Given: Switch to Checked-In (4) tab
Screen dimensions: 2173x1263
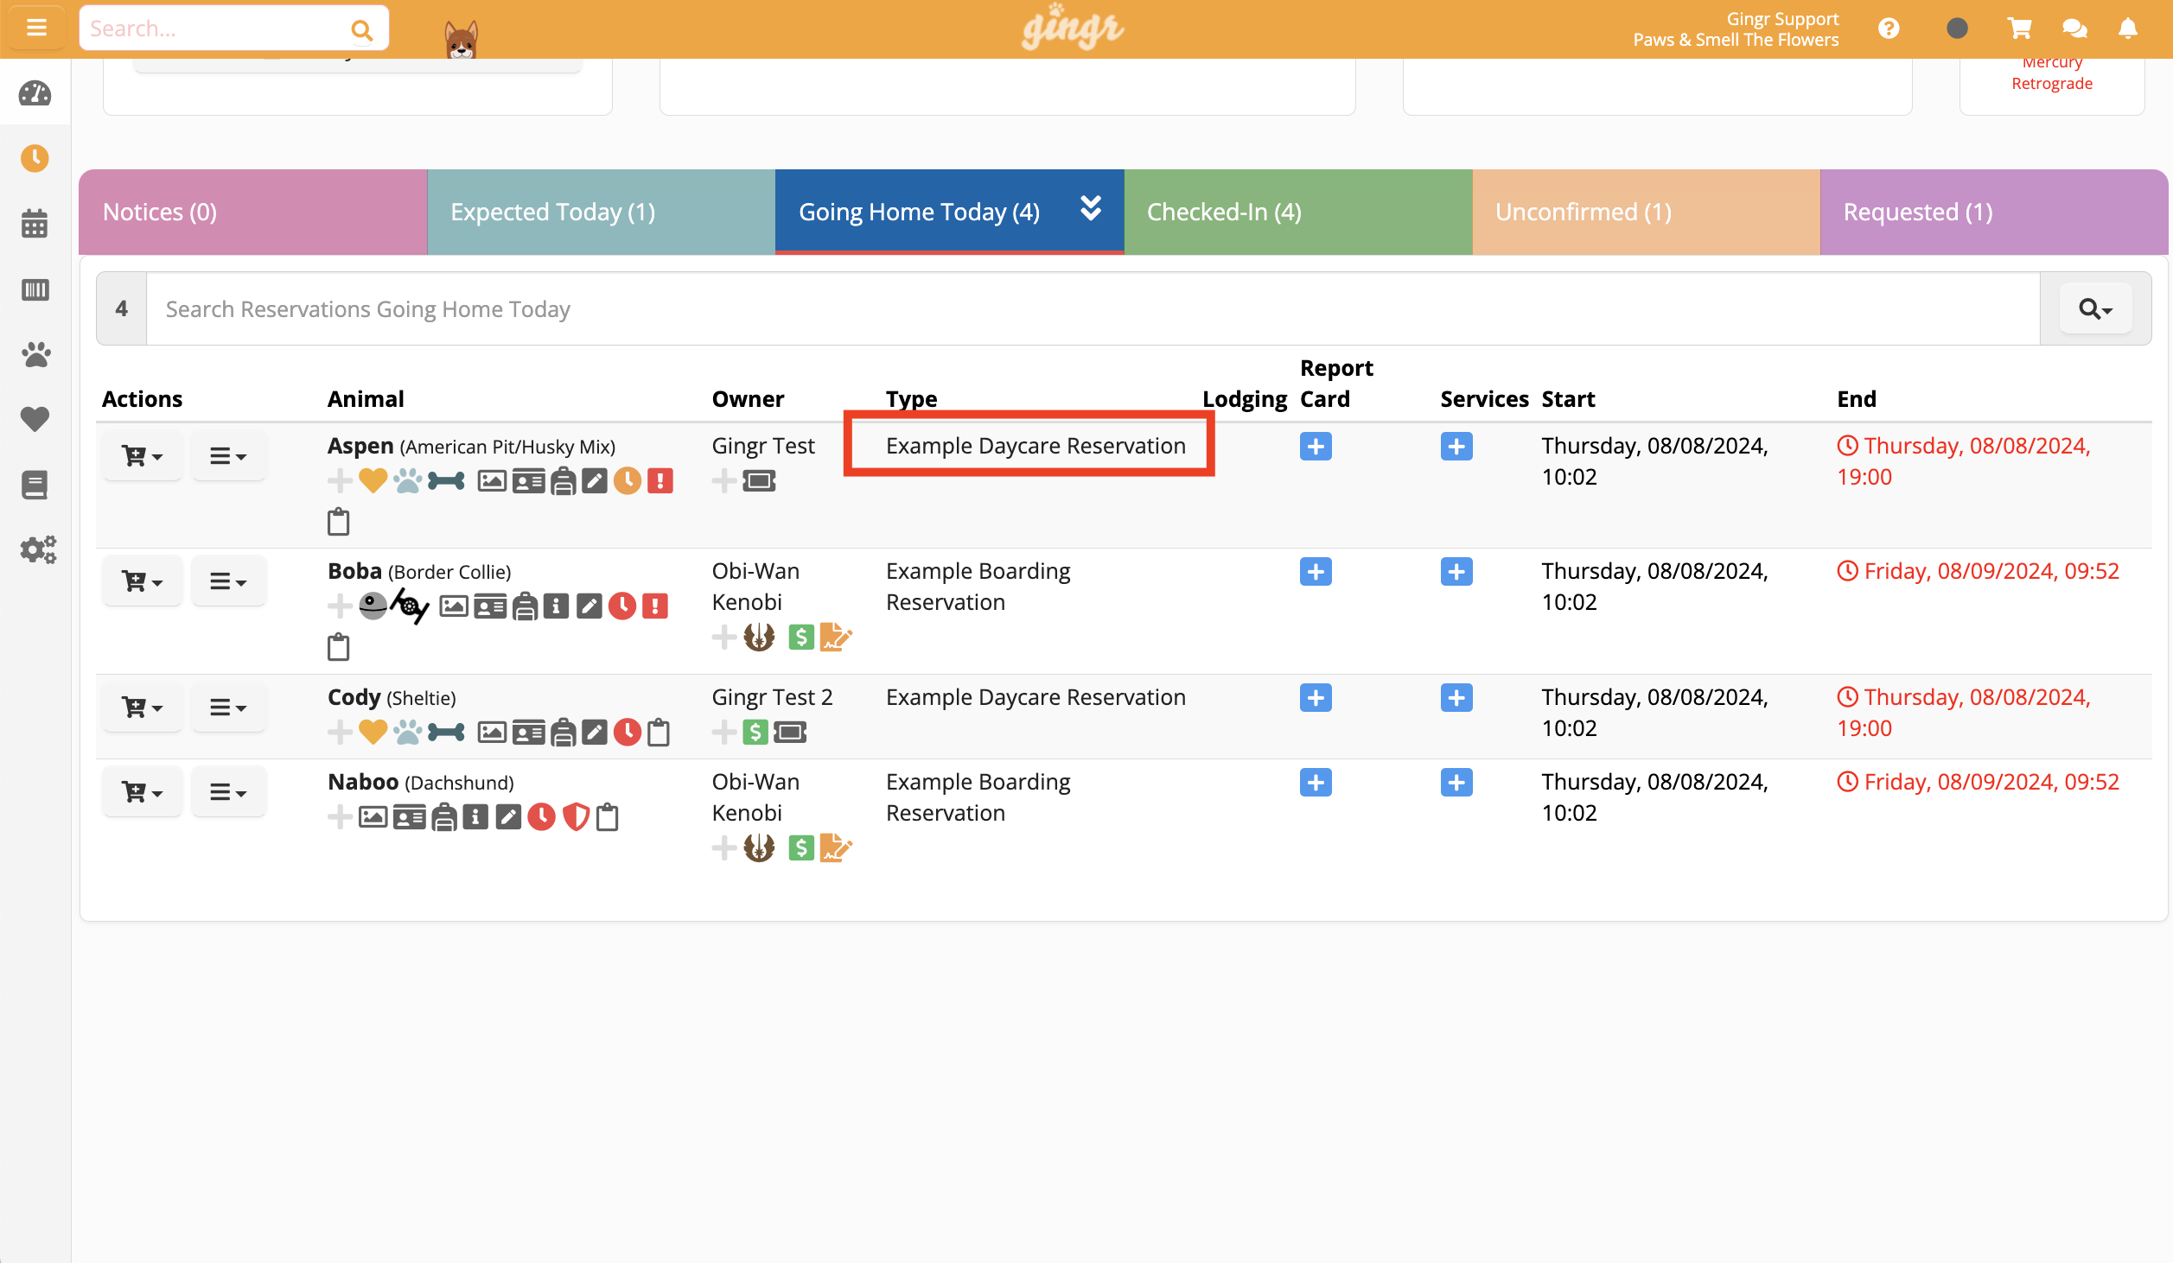Looking at the screenshot, I should tap(1298, 212).
